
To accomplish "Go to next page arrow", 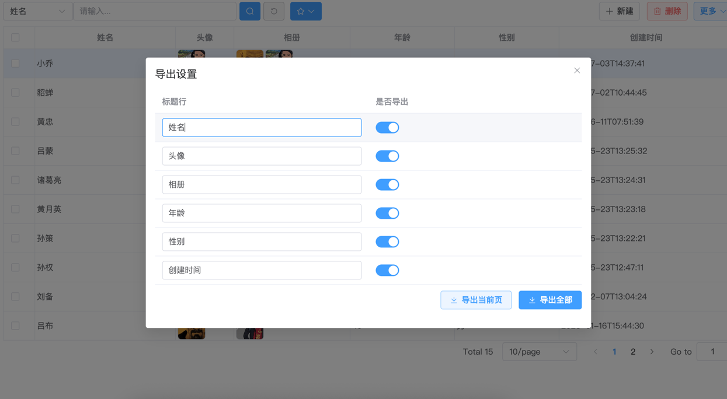I will (652, 352).
